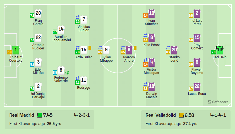The image size is (235, 134).
Task: Click Marcos André's yellow card icon
Action: [135, 48]
